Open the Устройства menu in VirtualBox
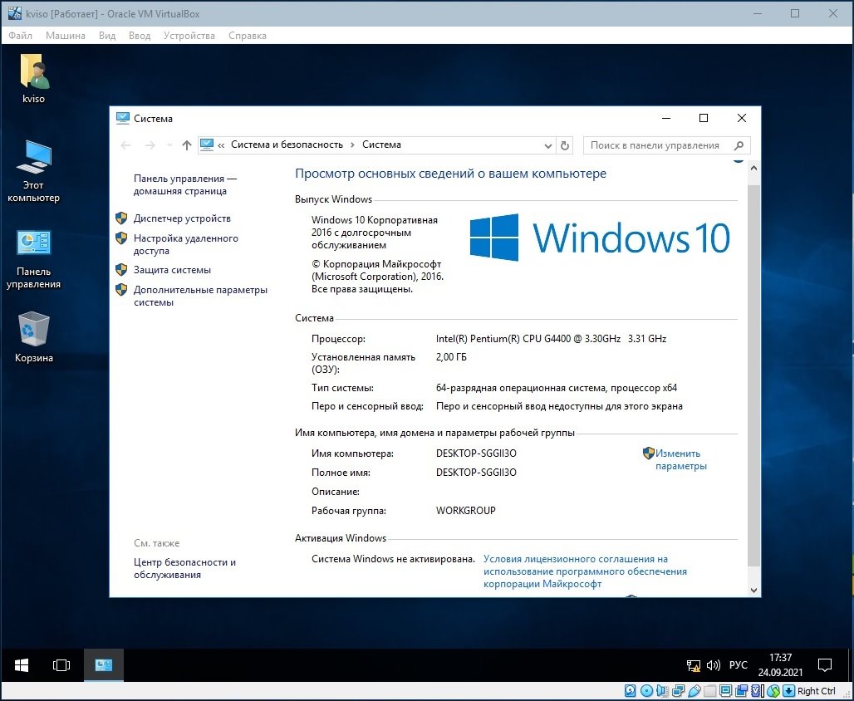This screenshot has width=854, height=701. pos(189,36)
